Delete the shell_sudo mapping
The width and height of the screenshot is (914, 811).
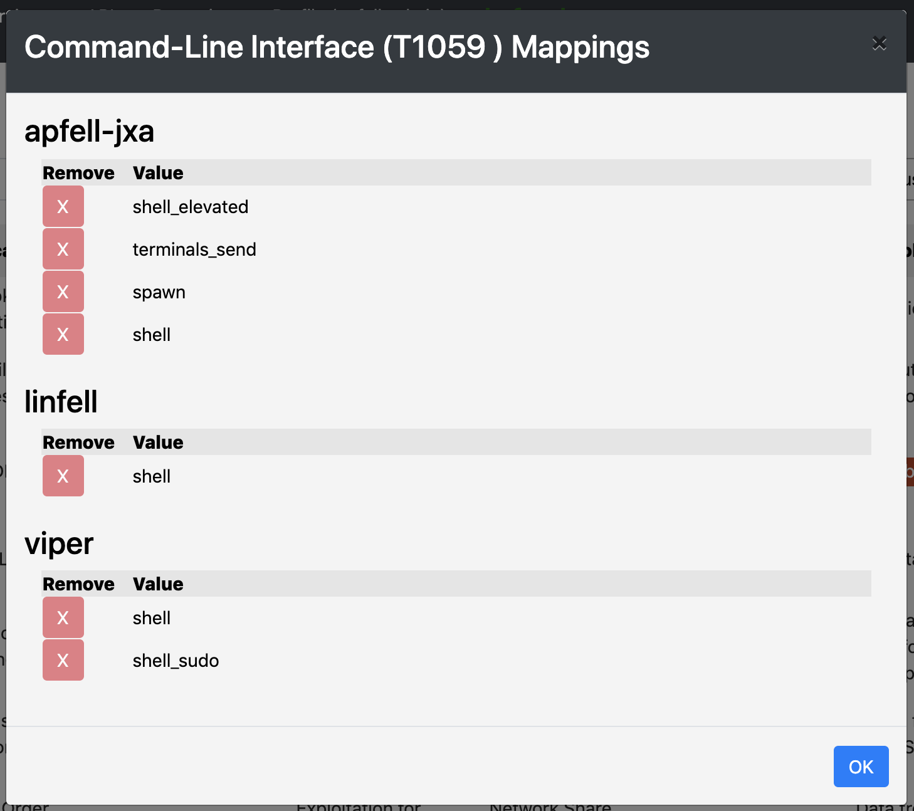[x=63, y=660]
